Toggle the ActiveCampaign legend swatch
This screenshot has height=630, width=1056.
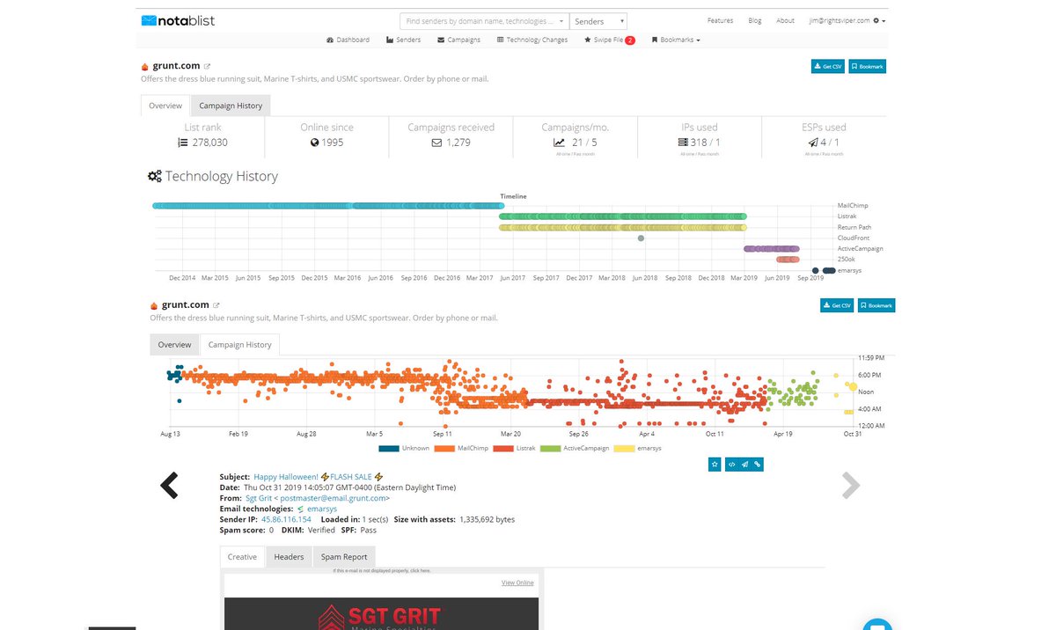click(550, 448)
